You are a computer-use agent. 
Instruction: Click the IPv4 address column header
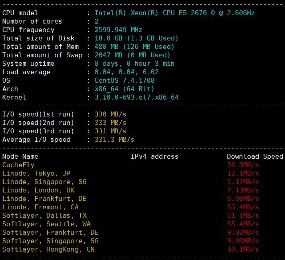(154, 156)
